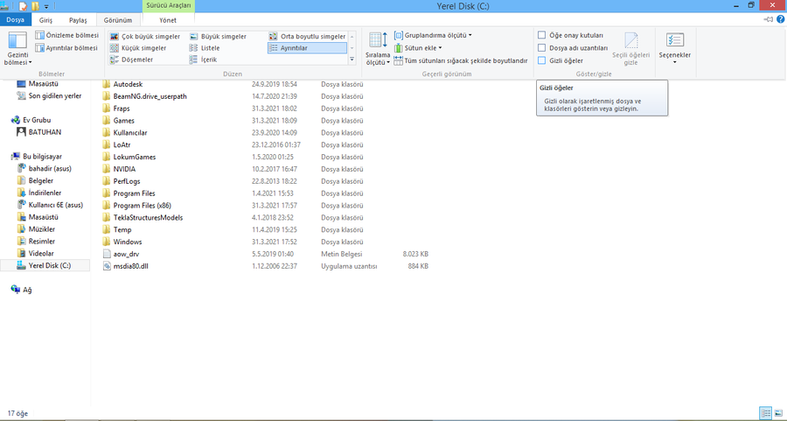The image size is (787, 421).
Task: Select Listele layout option
Action: click(205, 48)
